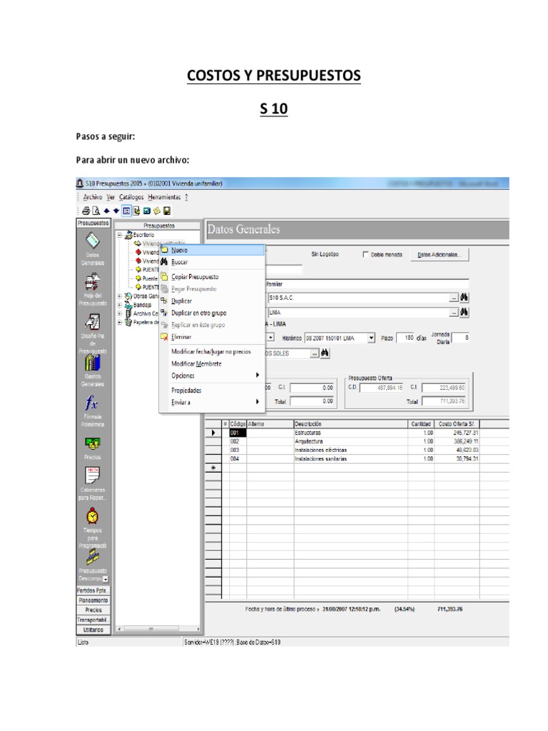Open the Histórico dropdown list
The width and height of the screenshot is (548, 731).
(371, 338)
